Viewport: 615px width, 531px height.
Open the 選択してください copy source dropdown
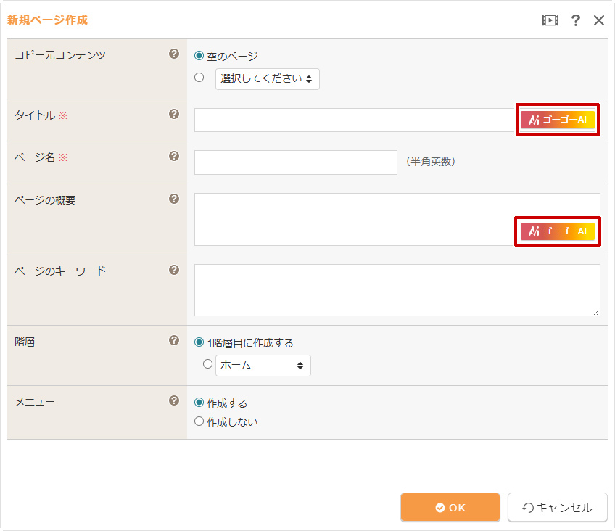(267, 79)
